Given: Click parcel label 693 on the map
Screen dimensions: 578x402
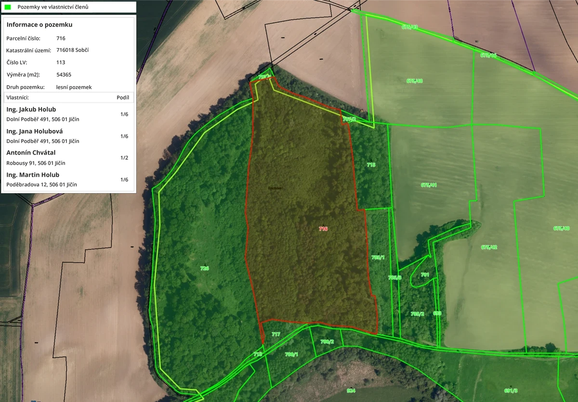Looking at the screenshot, I should (x=437, y=313).
